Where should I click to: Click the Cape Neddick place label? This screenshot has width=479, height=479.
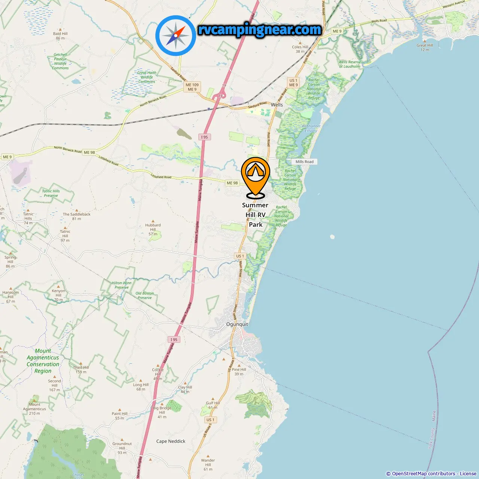(171, 441)
